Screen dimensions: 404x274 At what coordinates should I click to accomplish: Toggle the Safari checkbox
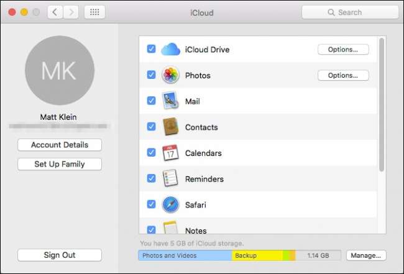click(x=151, y=204)
